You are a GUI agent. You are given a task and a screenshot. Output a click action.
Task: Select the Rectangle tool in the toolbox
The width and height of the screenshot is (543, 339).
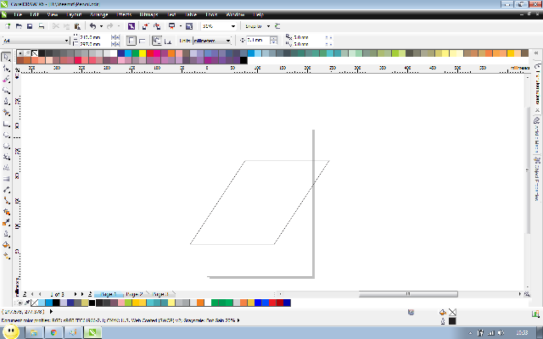click(x=6, y=124)
